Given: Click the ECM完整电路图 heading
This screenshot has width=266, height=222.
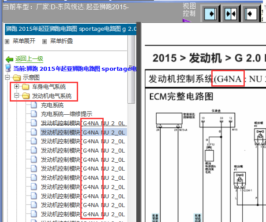Looking at the screenshot, I should click(181, 97).
